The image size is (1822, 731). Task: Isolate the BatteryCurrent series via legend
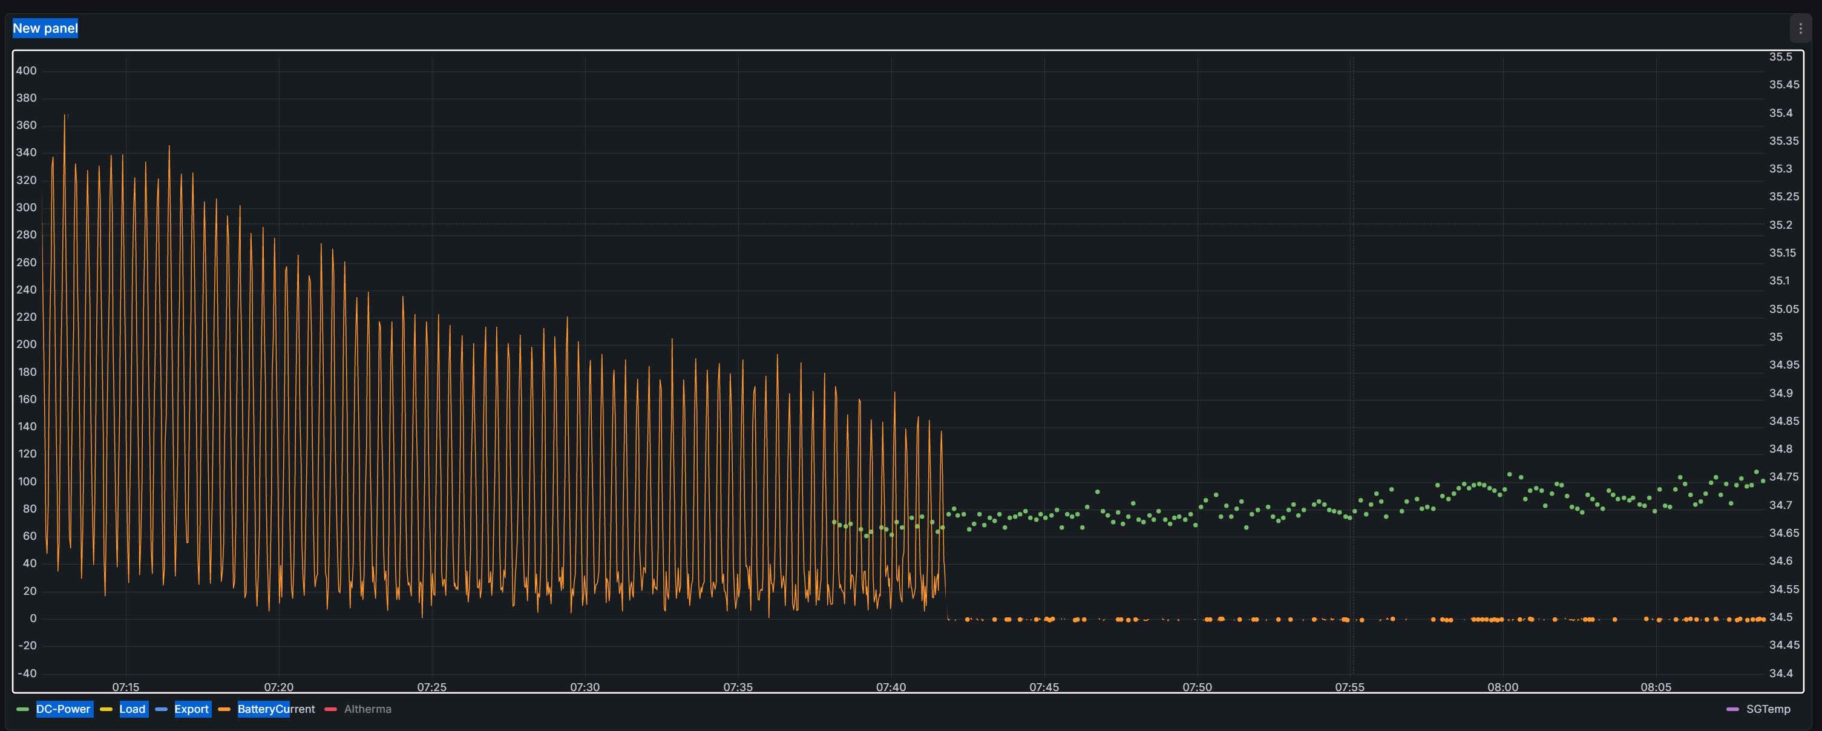(276, 709)
